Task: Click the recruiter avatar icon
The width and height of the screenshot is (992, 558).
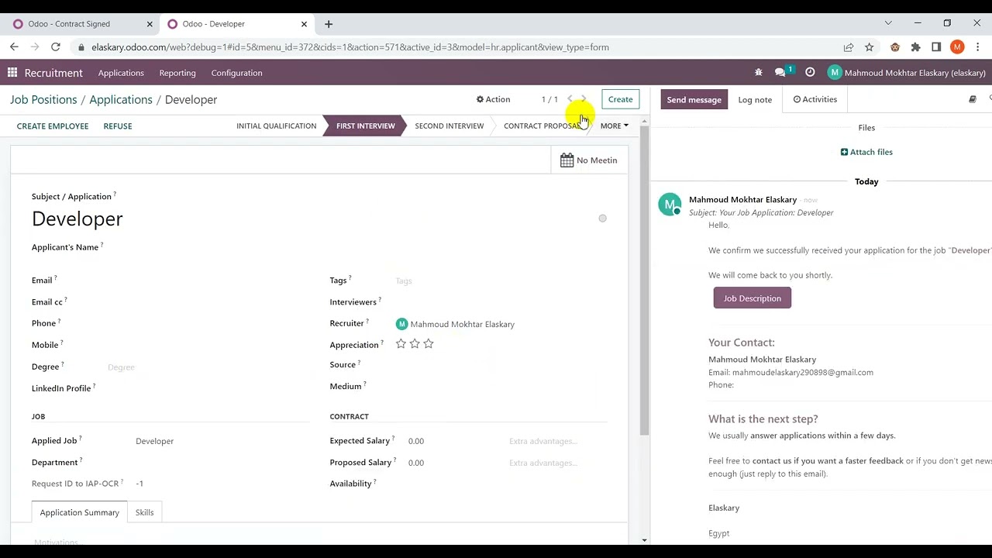Action: [x=401, y=324]
